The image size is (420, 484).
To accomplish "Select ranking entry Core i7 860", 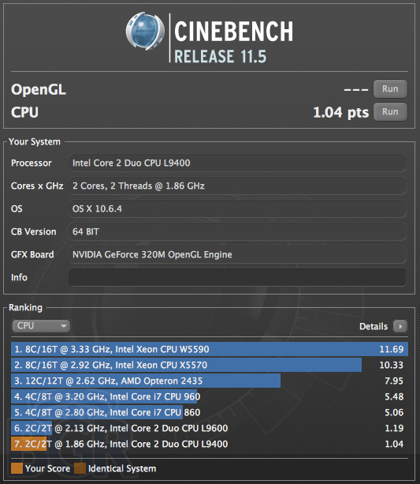I will coord(210,412).
